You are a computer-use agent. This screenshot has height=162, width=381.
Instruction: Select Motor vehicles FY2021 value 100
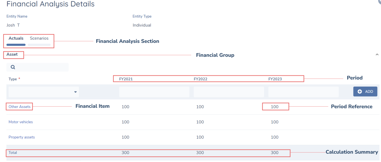[x=125, y=122]
